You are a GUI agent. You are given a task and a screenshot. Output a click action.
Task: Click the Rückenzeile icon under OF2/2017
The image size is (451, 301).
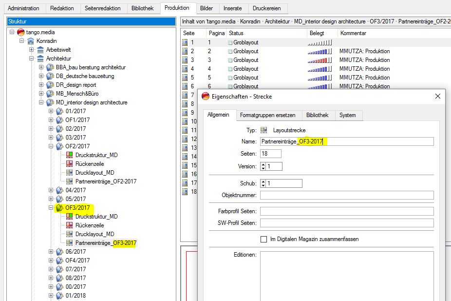coord(69,164)
